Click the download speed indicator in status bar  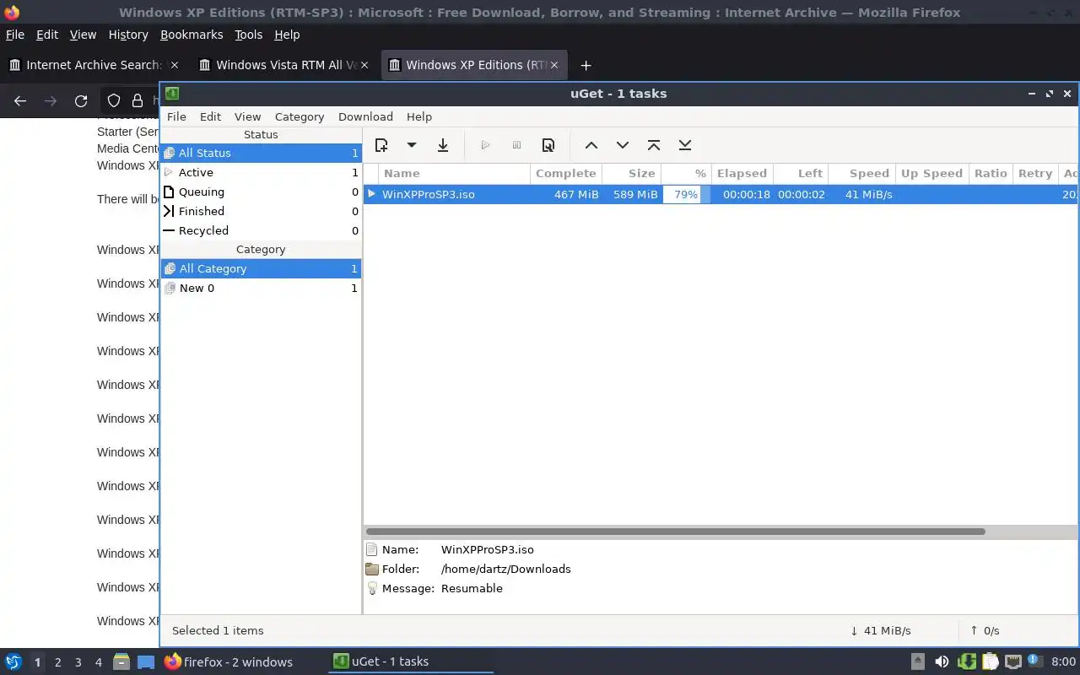(x=881, y=630)
